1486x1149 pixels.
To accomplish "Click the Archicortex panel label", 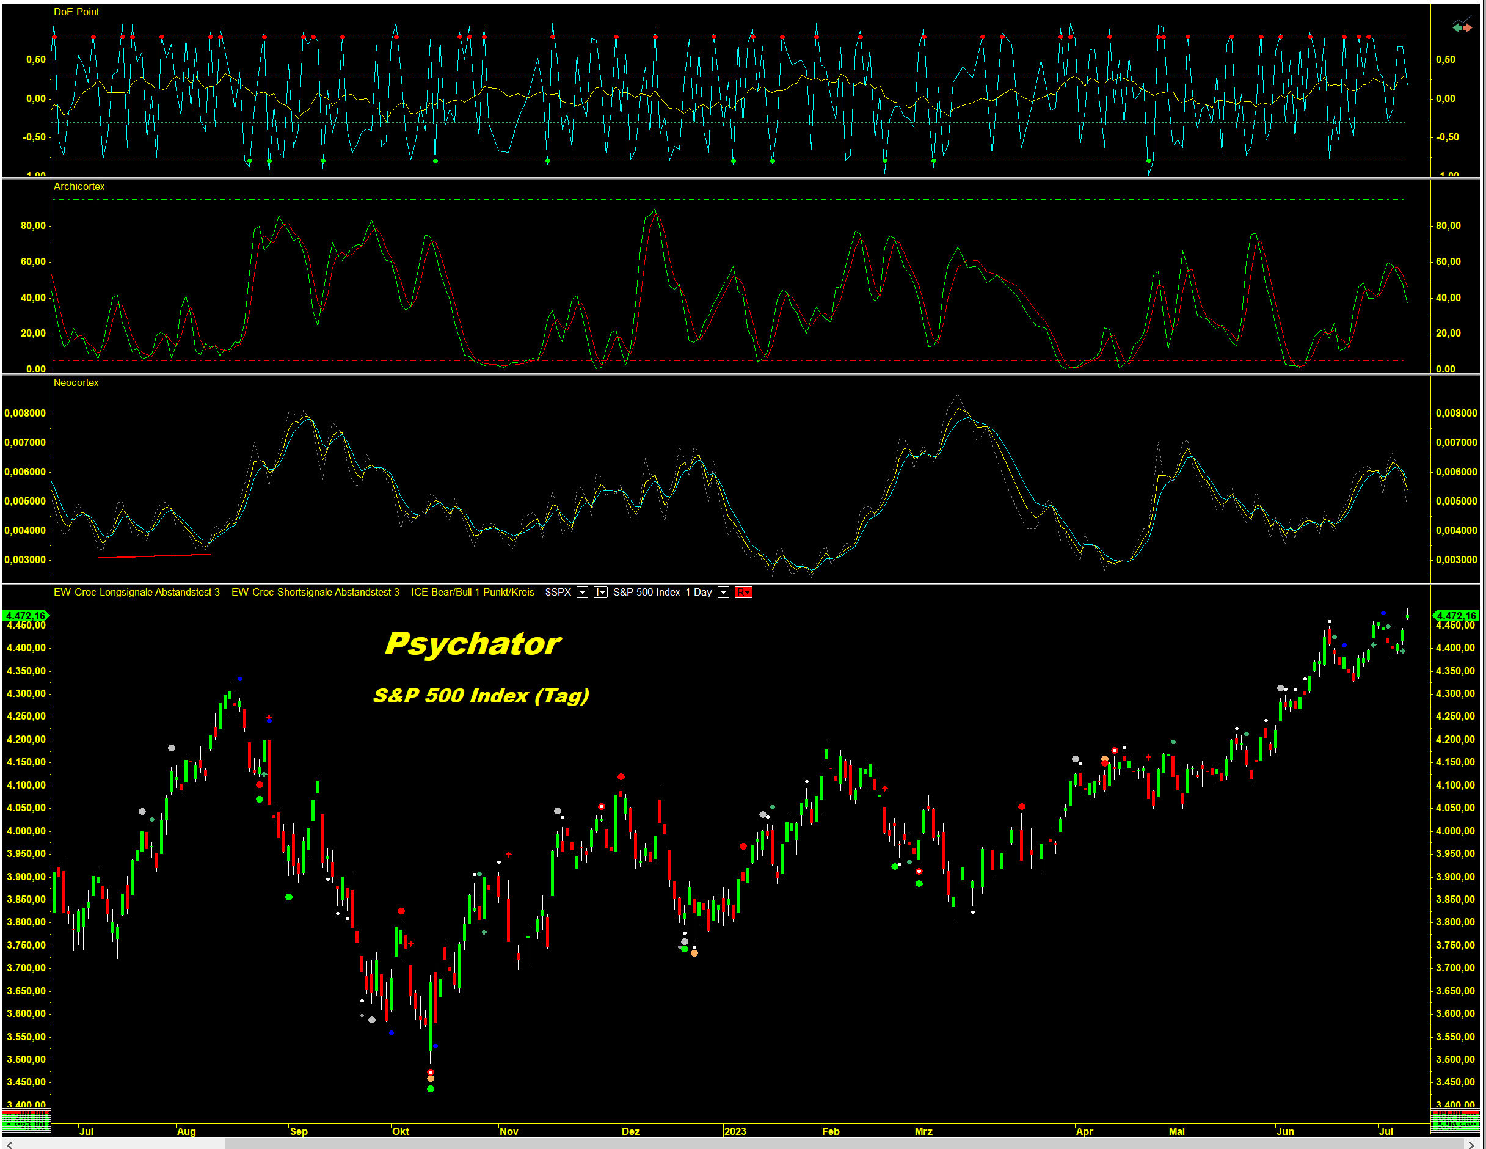I will [x=79, y=186].
